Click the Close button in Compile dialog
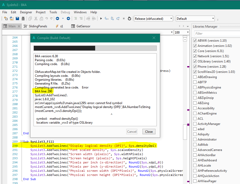Viewport: 240px width, 184px height. click(149, 131)
